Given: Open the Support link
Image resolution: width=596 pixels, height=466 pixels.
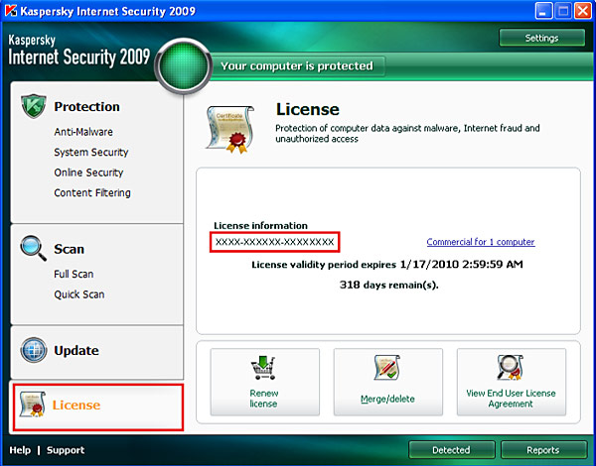Looking at the screenshot, I should pos(66,450).
